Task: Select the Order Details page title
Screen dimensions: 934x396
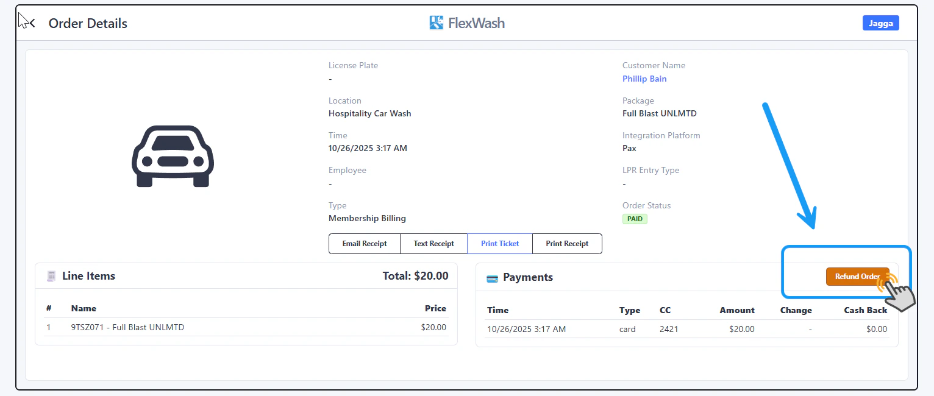Action: point(88,23)
